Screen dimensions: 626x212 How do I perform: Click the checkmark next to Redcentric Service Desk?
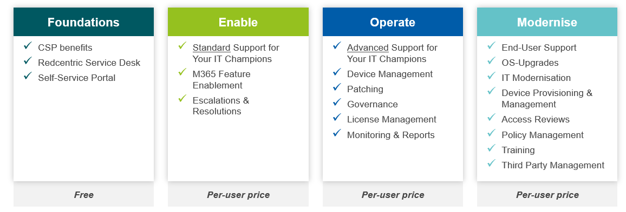[x=28, y=61]
